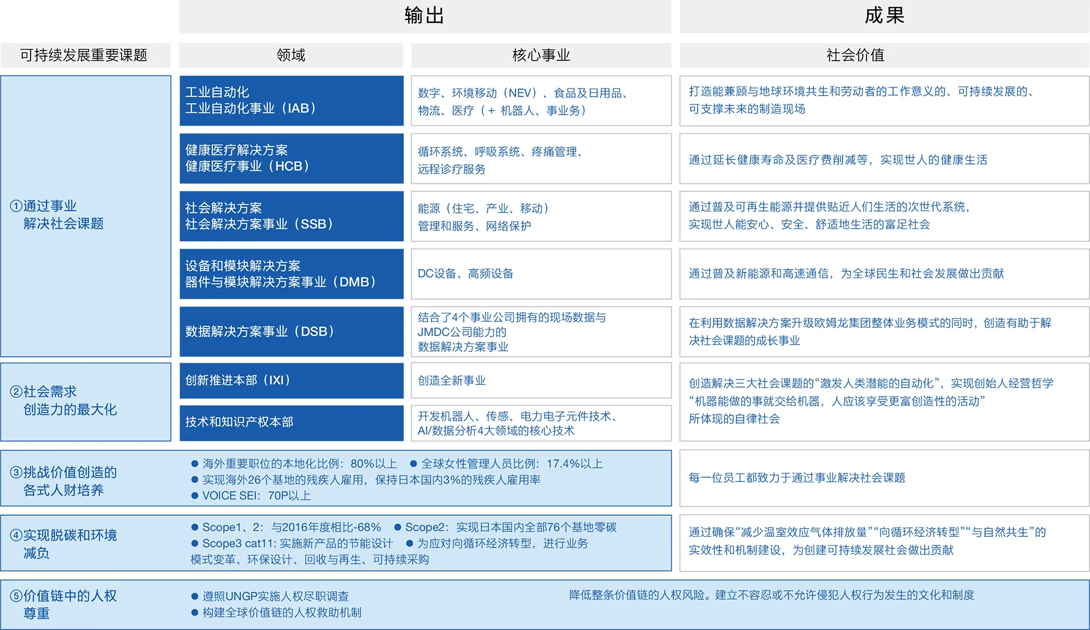Click the ③挑战价值创造的各式人财培养 label

point(64,481)
